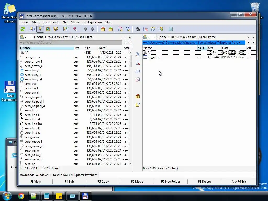This screenshot has height=201, width=268.
Task: Open the Show menu
Action: (x=75, y=22)
